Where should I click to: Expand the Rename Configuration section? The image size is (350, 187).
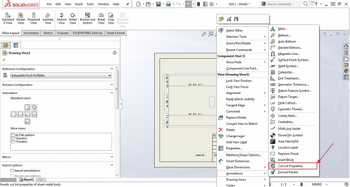click(112, 85)
